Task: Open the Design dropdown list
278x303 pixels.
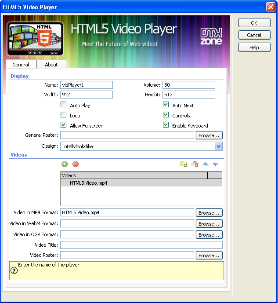Action: (218, 146)
